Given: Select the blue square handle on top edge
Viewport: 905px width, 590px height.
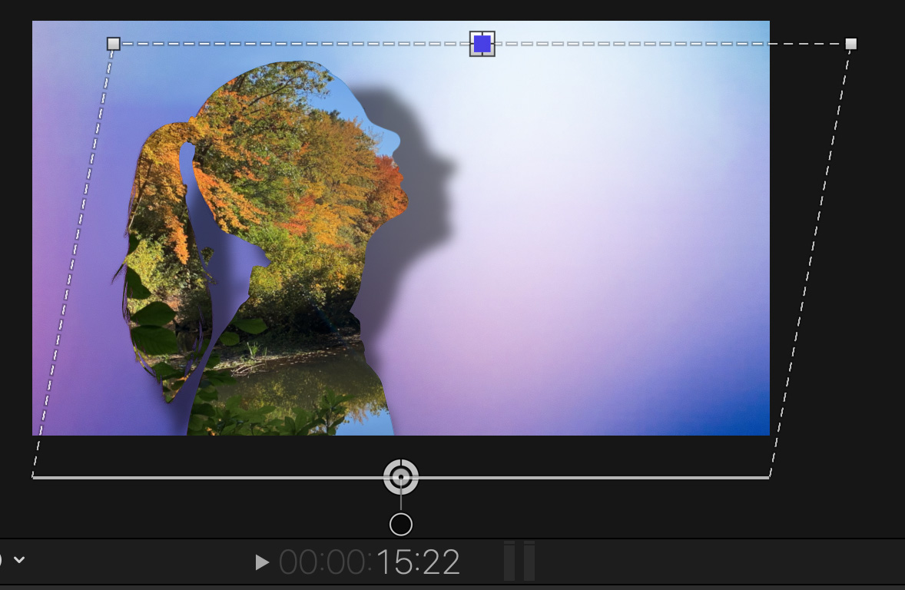Looking at the screenshot, I should tap(482, 44).
